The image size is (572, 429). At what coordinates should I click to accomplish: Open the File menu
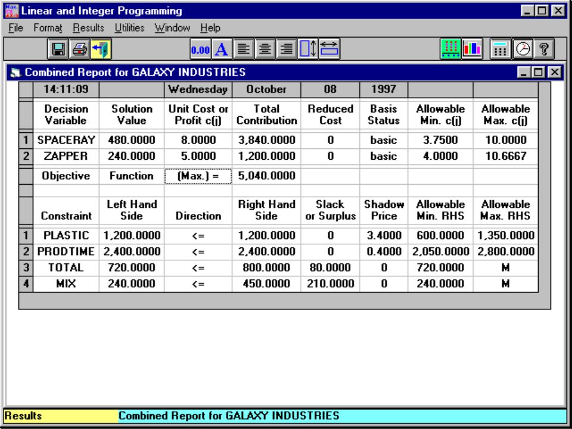(x=15, y=28)
